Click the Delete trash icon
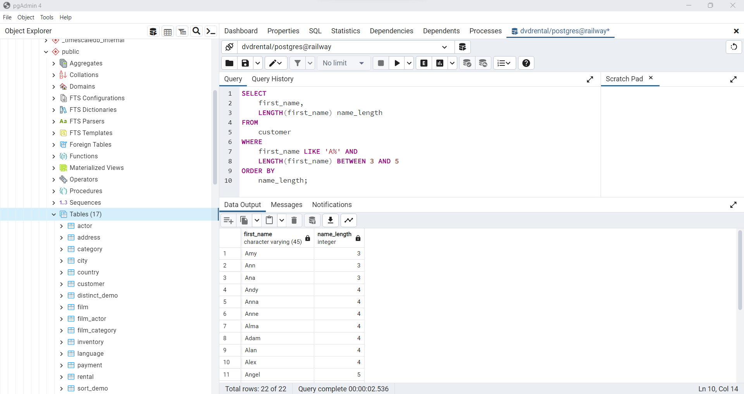This screenshot has width=744, height=394. click(294, 220)
